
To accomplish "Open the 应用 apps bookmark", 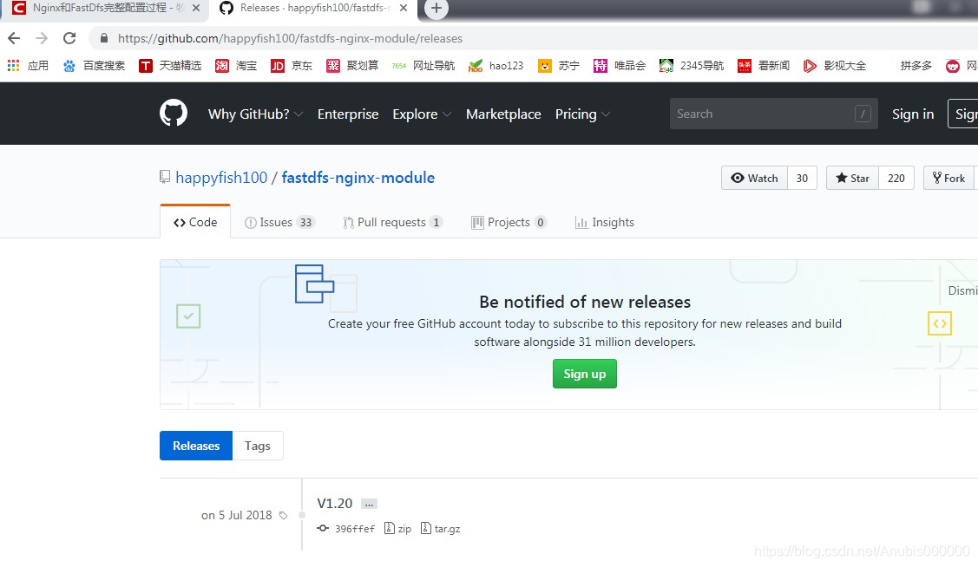I will (28, 65).
